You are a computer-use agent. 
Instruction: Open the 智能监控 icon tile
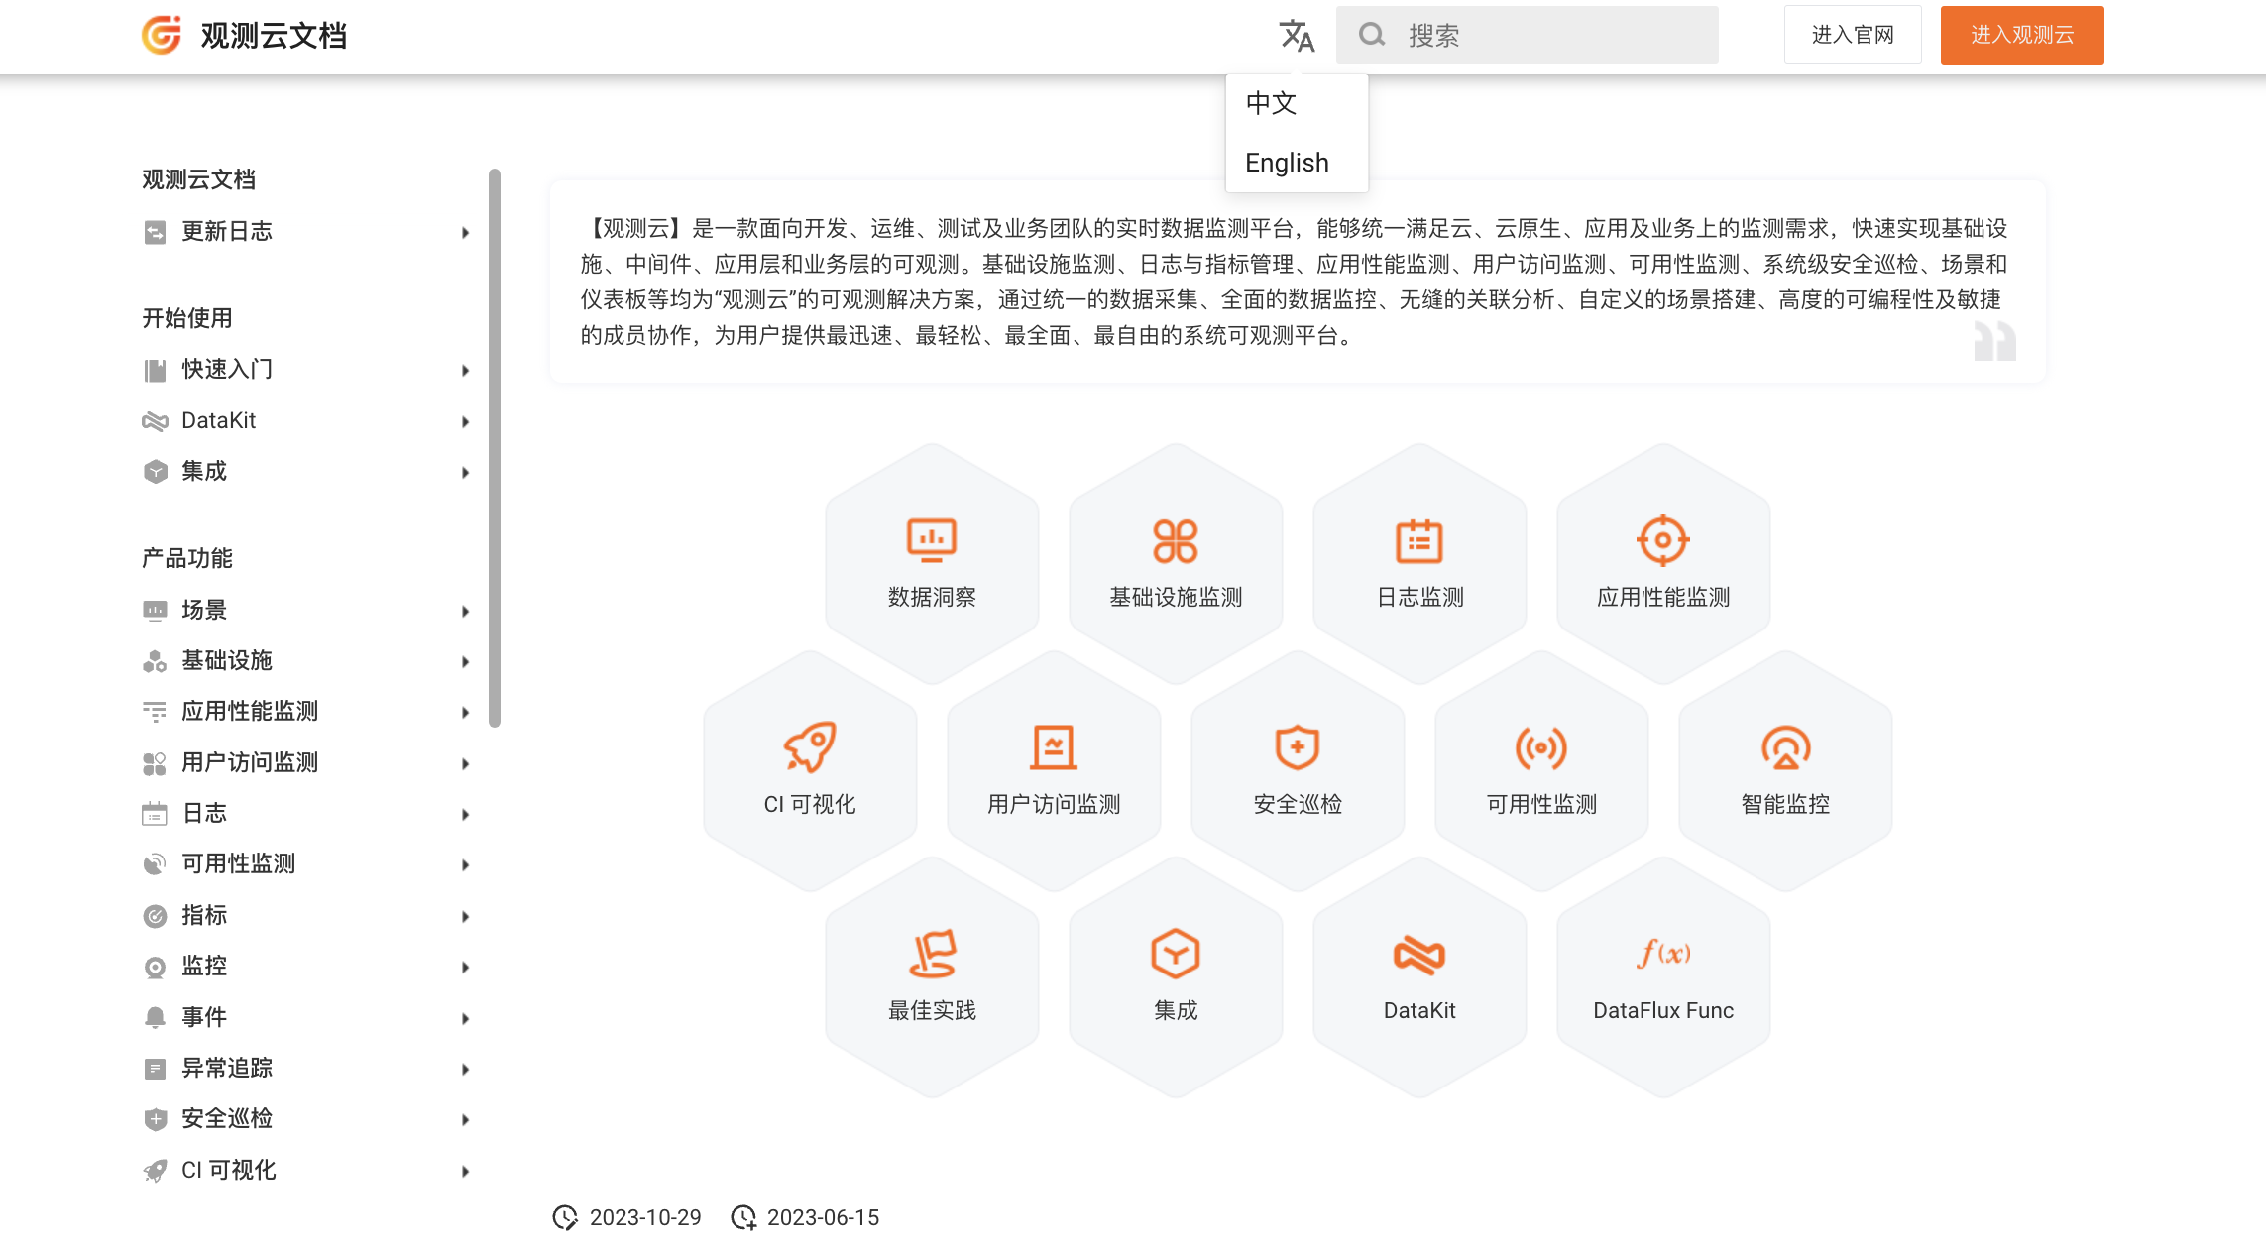(x=1785, y=747)
